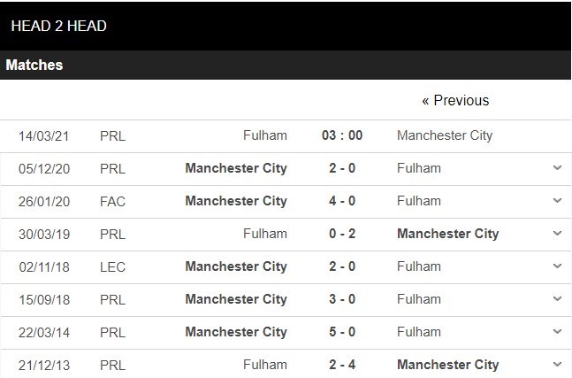Open the Matches tab
The width and height of the screenshot is (572, 378).
34,65
